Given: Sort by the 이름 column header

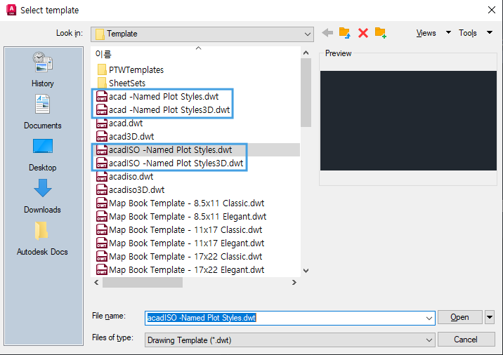Looking at the screenshot, I should point(103,54).
